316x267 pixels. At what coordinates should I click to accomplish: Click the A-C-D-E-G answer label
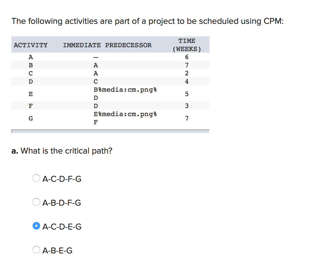pos(62,227)
